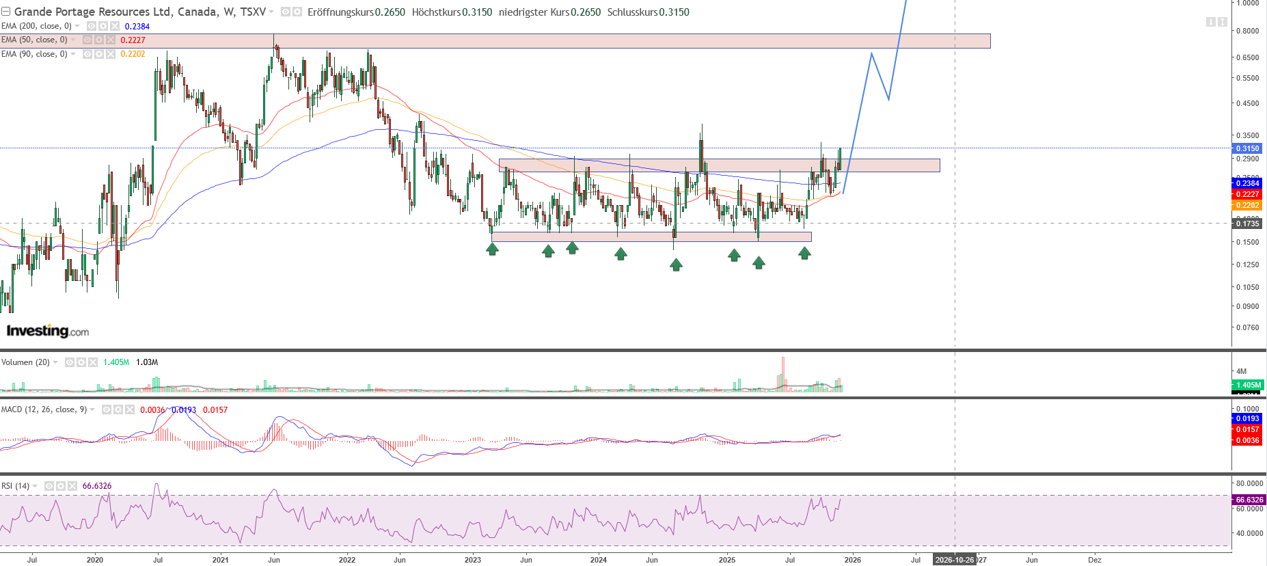Click the 0.3150 current price label
Image resolution: width=1267 pixels, height=566 pixels.
click(x=1247, y=148)
